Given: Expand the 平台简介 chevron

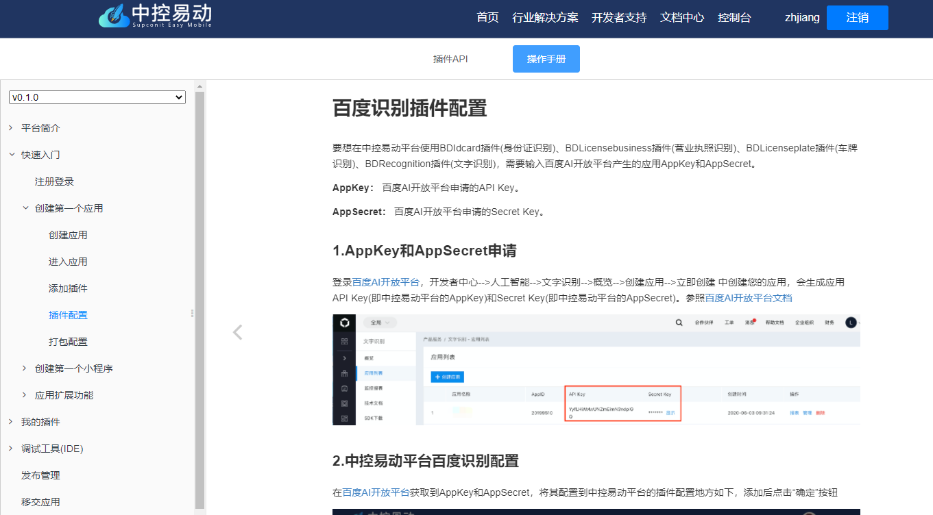Looking at the screenshot, I should 11,128.
